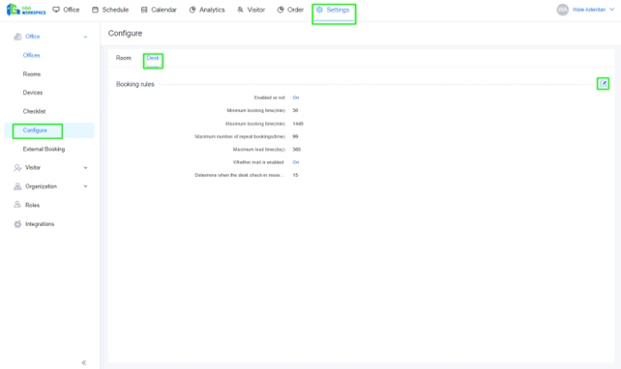Click the 'Enabled or not' On value
The width and height of the screenshot is (621, 369).
click(296, 98)
